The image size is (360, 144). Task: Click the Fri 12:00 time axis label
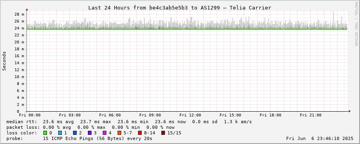tap(190, 115)
